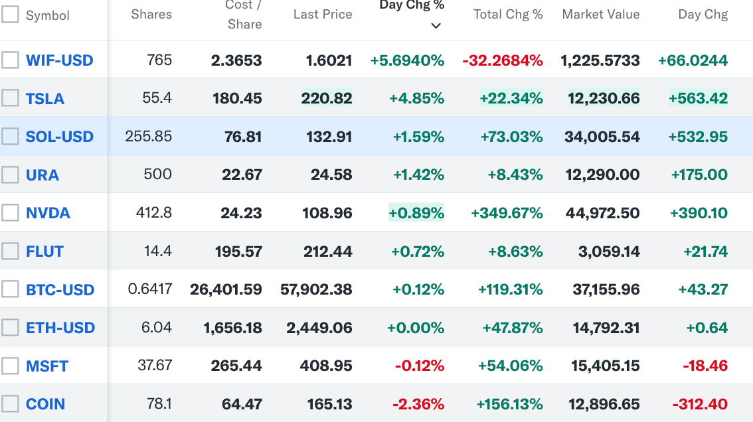
Task: Open the BTC-USD quote link
Action: point(60,290)
